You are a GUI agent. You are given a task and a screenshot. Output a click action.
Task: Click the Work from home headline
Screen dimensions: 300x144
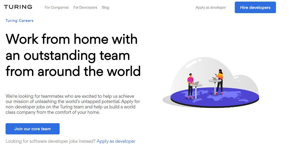(73, 55)
